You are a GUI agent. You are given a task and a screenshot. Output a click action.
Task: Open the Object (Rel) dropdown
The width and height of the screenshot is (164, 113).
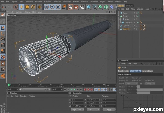(78, 109)
